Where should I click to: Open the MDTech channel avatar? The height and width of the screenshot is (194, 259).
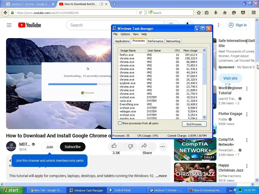pos(11,146)
